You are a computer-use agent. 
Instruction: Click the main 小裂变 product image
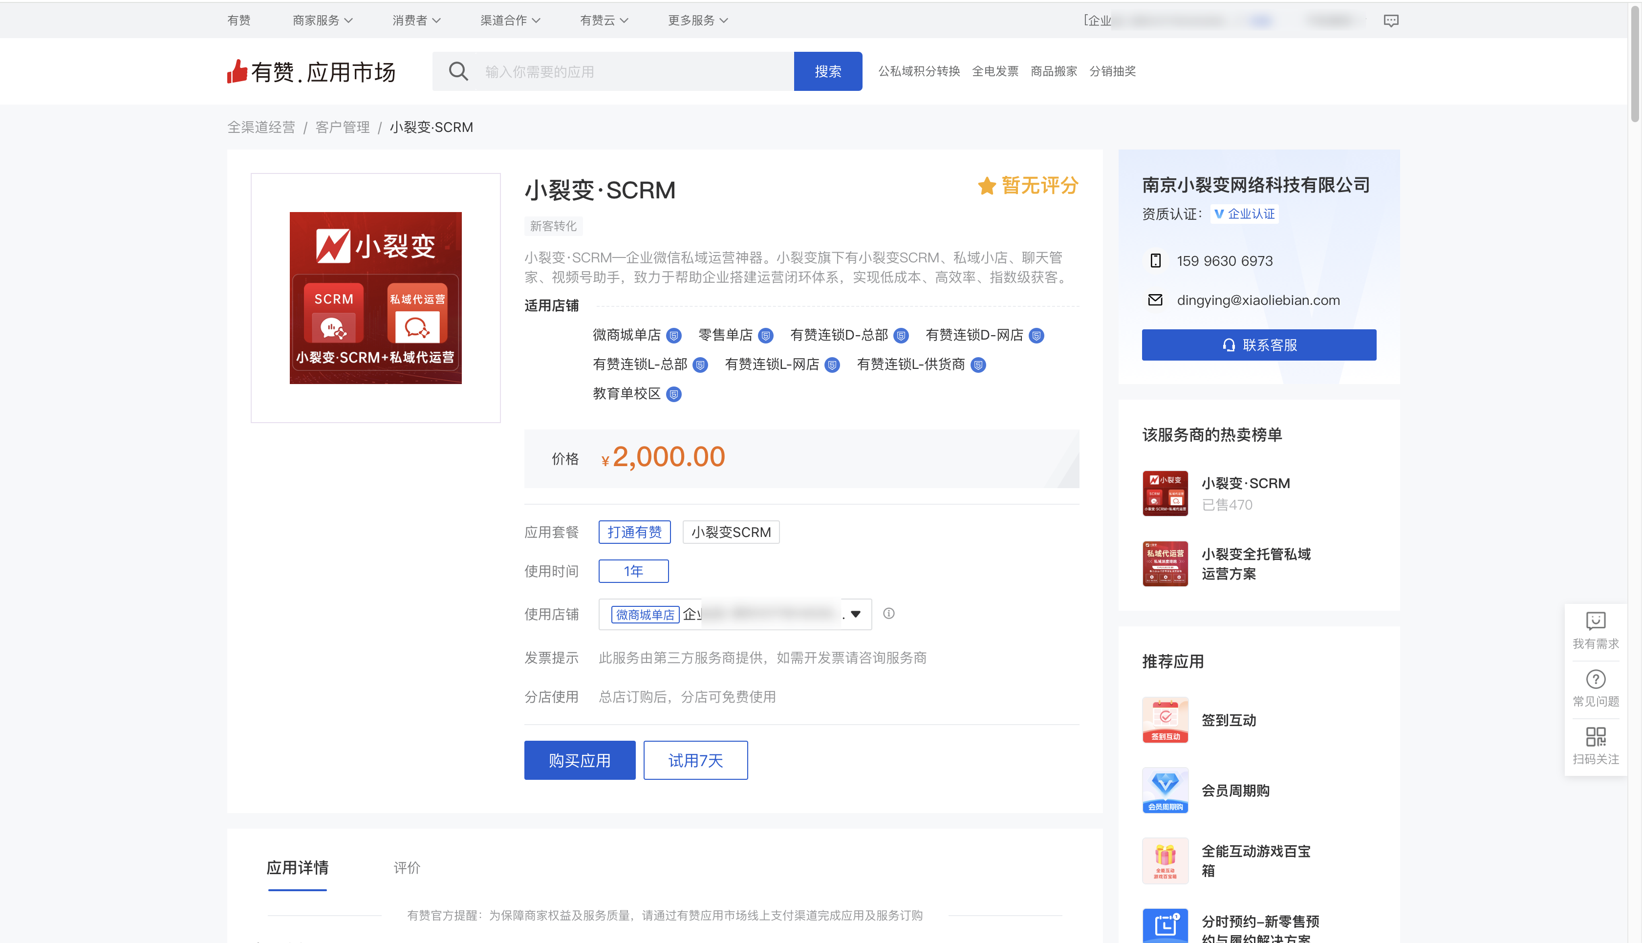coord(375,298)
